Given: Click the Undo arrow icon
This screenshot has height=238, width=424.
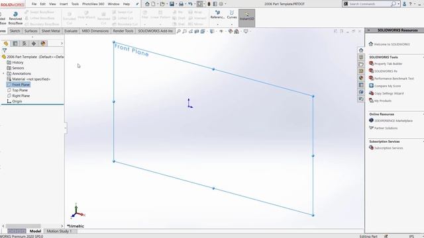Looking at the screenshot, I should (x=190, y=4).
